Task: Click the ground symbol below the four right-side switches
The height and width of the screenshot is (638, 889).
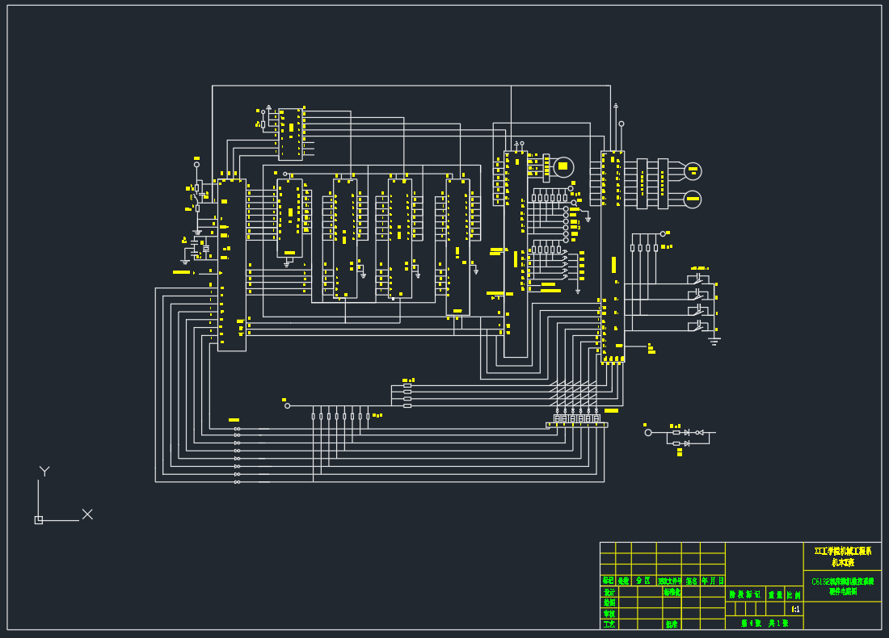Action: pos(714,342)
